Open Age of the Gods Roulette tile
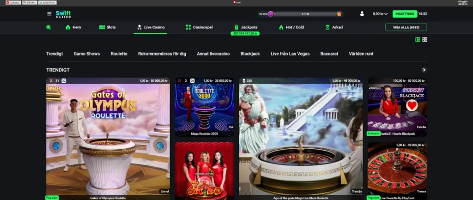Image resolution: width=473 pixels, height=200 pixels. [301, 139]
